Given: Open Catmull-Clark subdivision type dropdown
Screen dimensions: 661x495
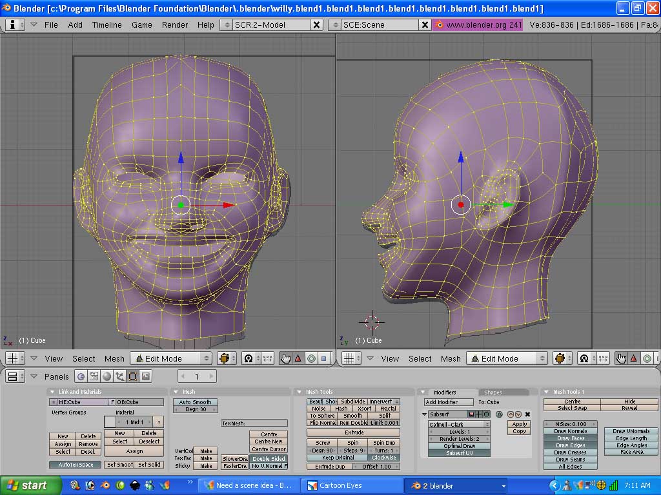Looking at the screenshot, I should coord(459,424).
